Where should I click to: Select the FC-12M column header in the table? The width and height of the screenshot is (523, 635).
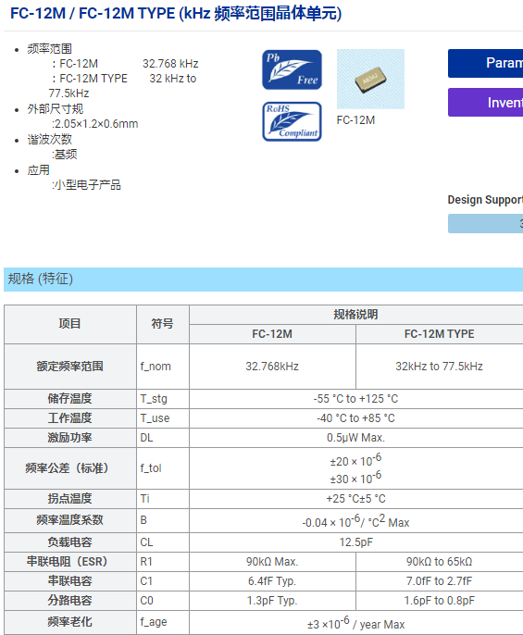click(272, 334)
